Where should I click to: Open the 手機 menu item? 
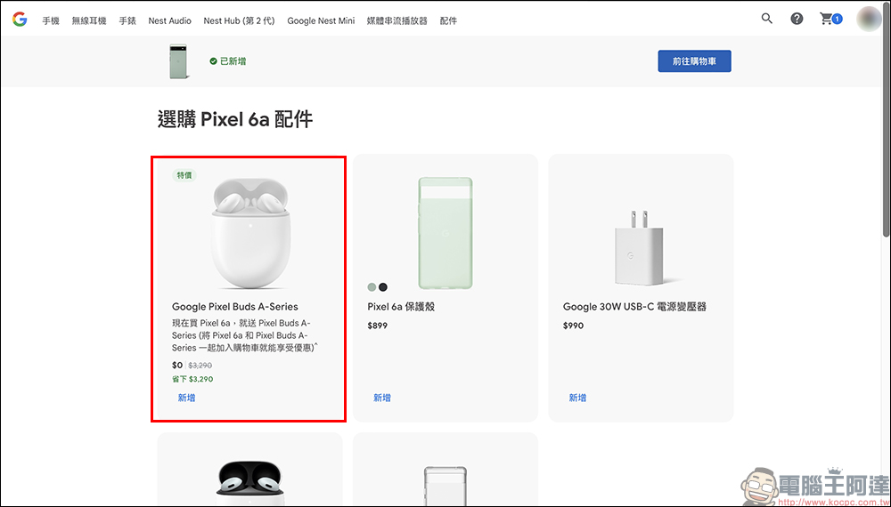(x=51, y=20)
